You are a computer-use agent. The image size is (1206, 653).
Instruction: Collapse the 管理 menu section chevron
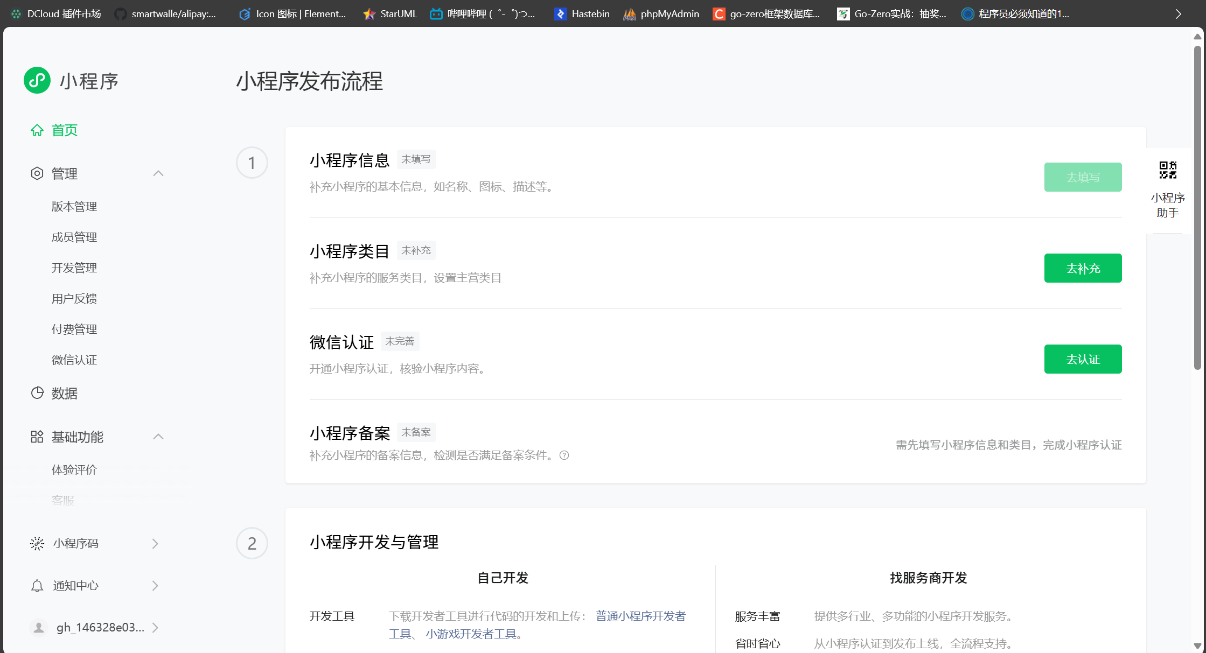point(158,173)
